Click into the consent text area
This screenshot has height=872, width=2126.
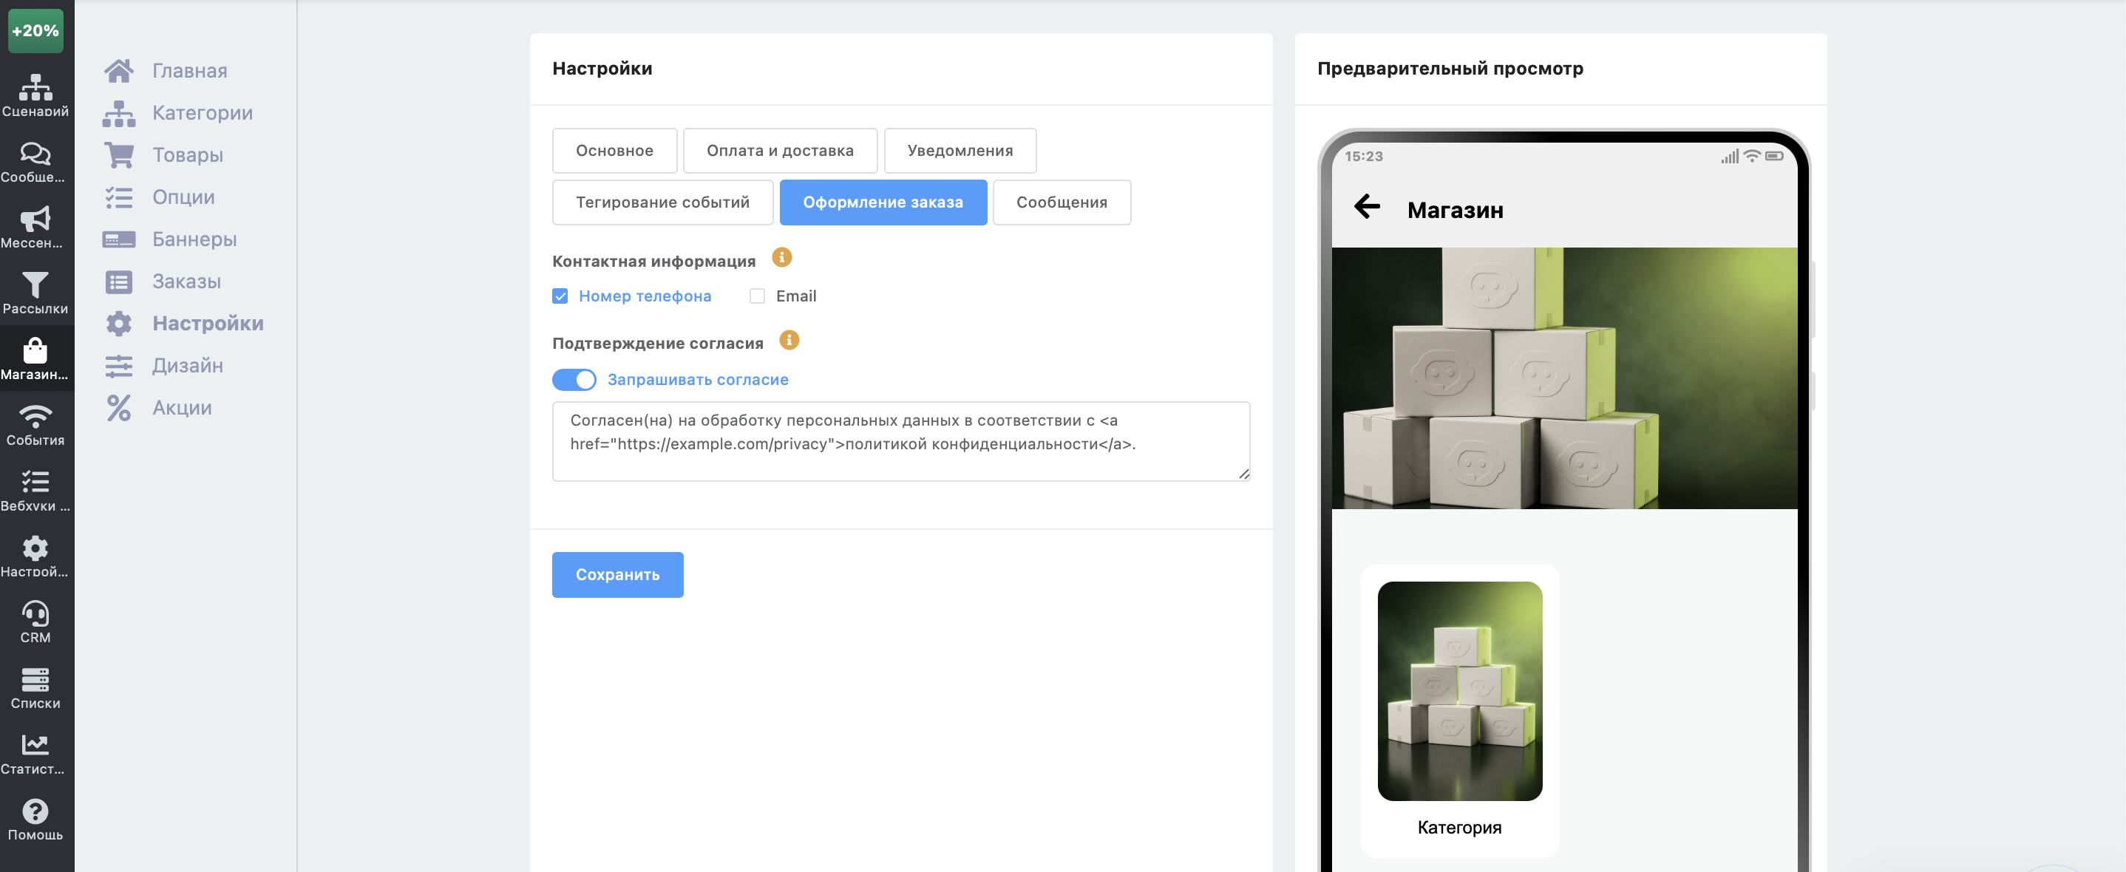coord(901,441)
